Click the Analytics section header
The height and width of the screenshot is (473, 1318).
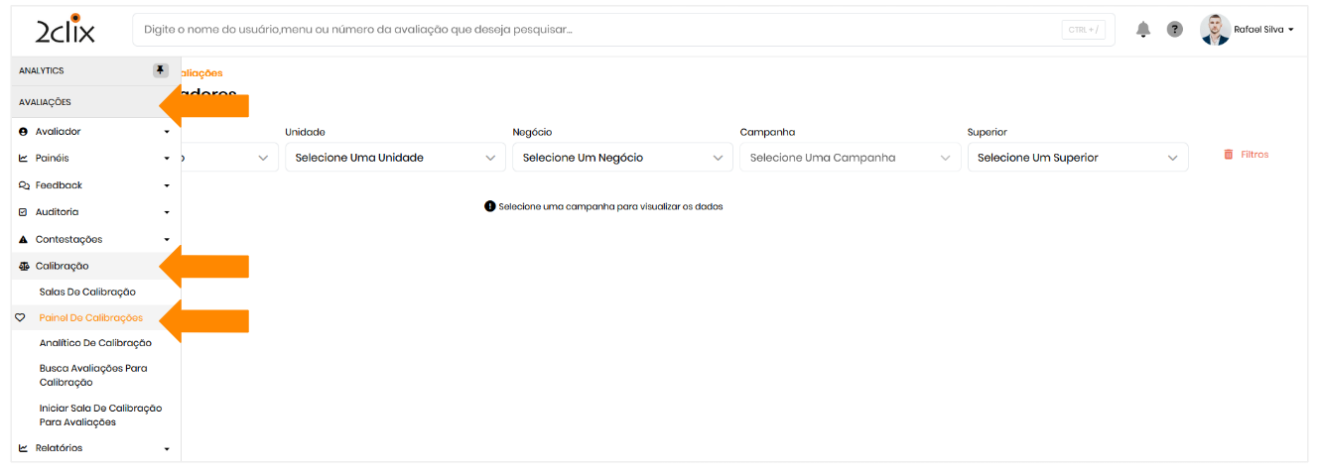42,70
